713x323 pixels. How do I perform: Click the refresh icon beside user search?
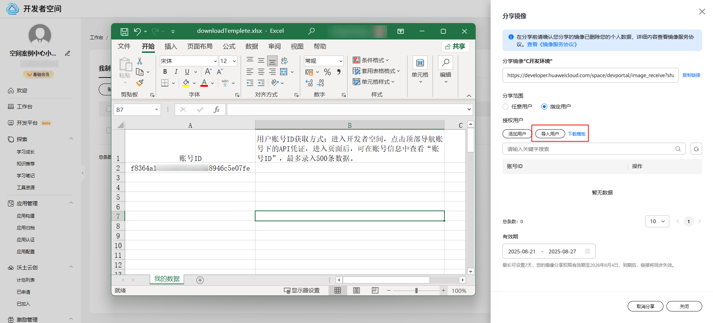pos(696,149)
